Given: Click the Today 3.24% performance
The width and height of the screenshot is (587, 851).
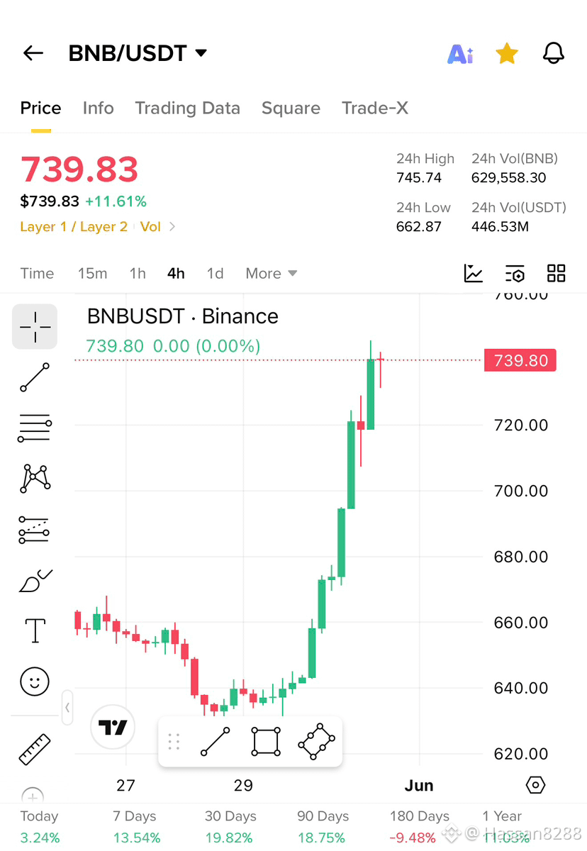Looking at the screenshot, I should click(40, 827).
